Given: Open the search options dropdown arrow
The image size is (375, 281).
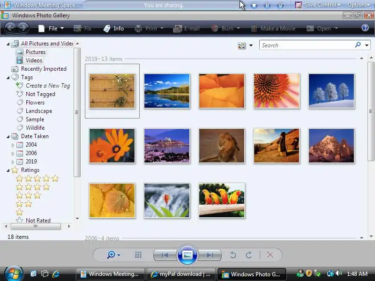Looking at the screenshot, I should (367, 45).
